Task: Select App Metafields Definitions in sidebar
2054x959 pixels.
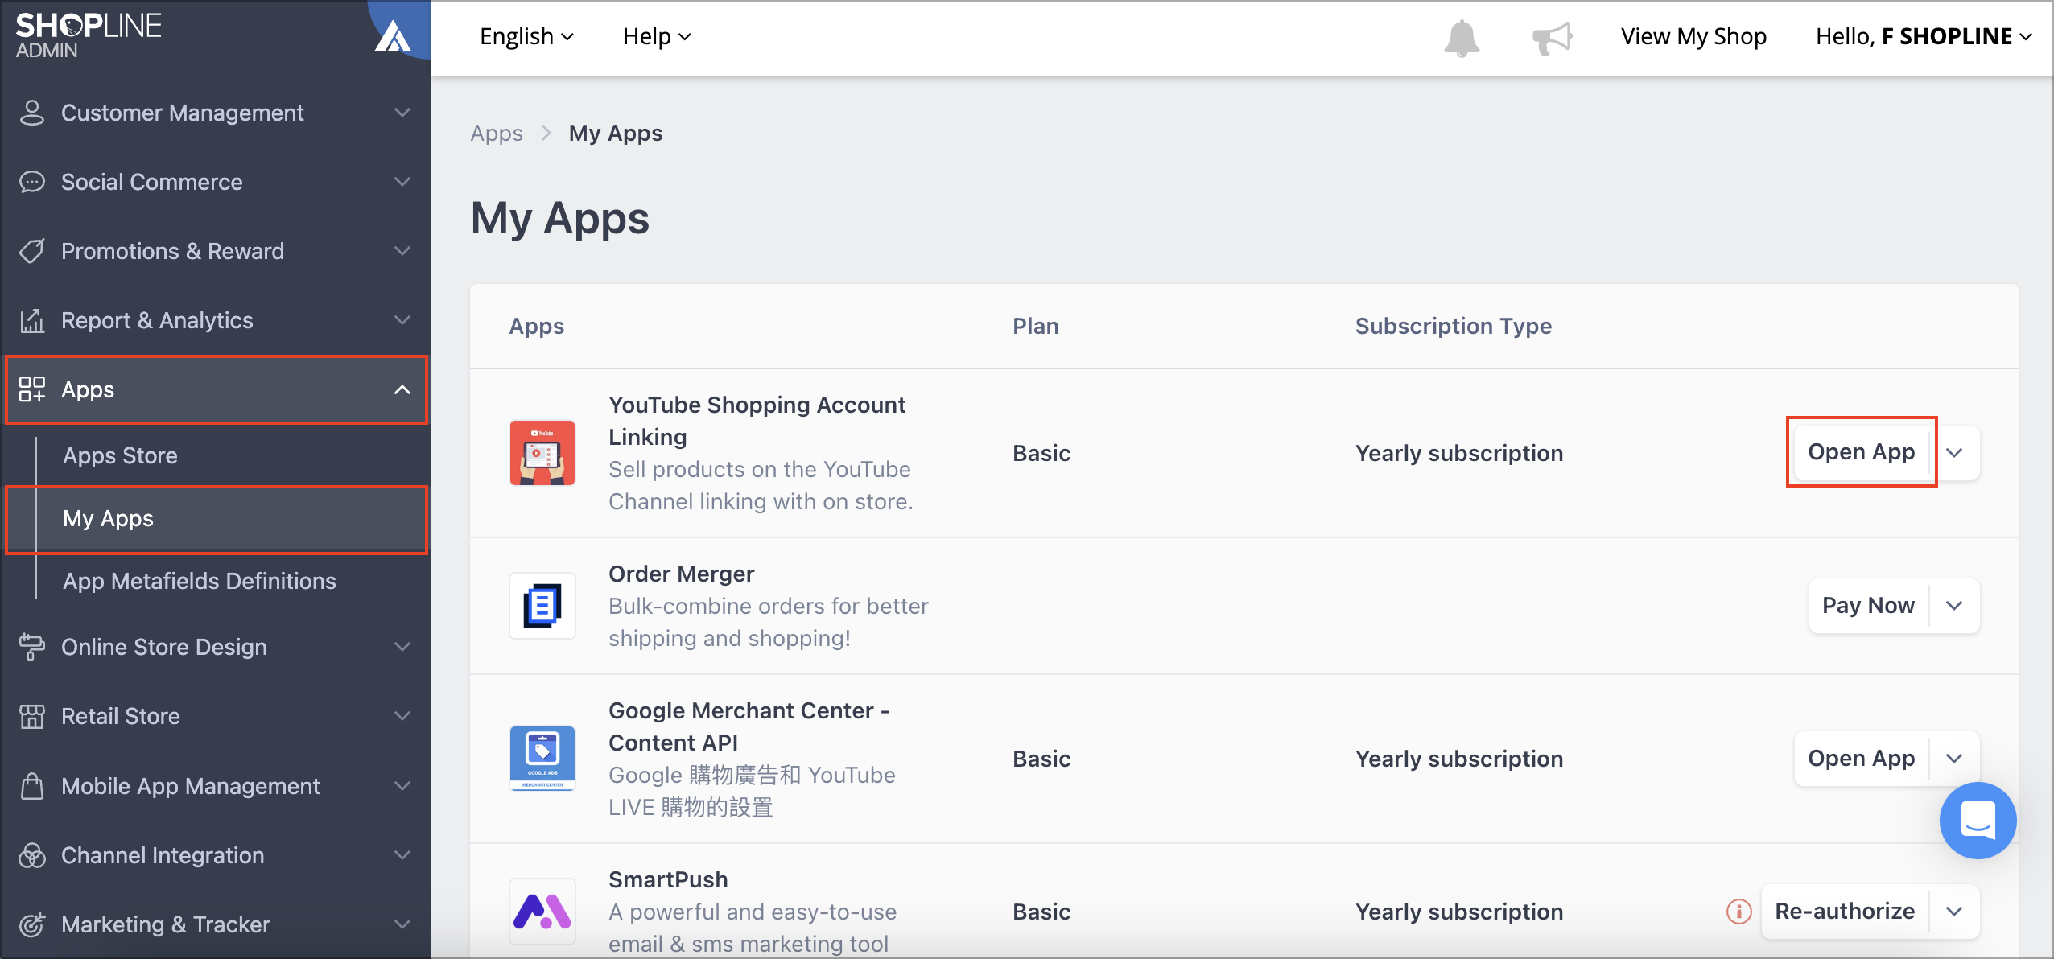Action: [199, 581]
